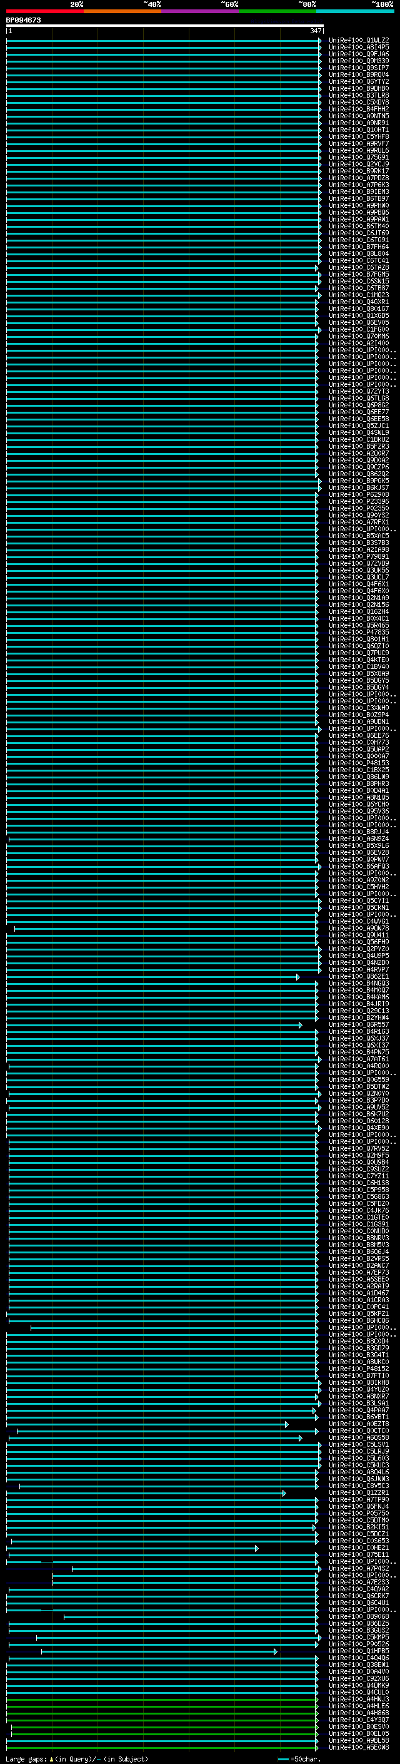Select the UniRef100_Q7RV52 label
Image resolution: width=400 pixels, height=1764 pixels.
[359, 1148]
